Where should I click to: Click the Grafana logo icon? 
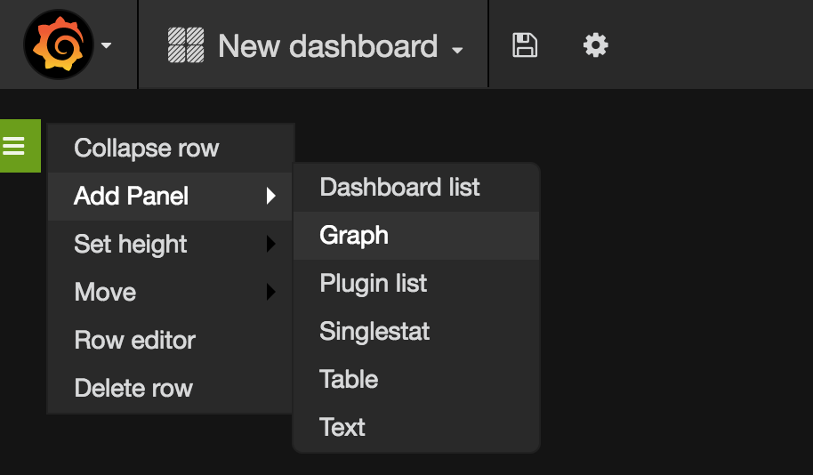pyautogui.click(x=59, y=44)
